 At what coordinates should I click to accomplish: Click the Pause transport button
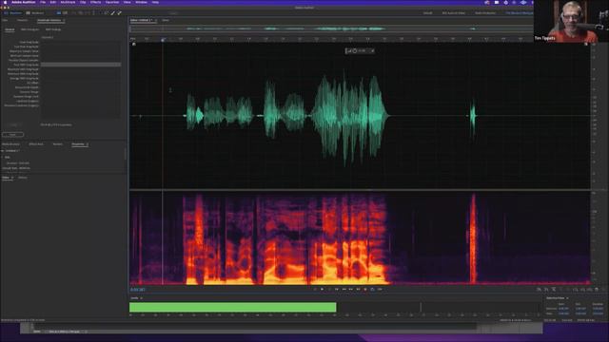click(329, 289)
